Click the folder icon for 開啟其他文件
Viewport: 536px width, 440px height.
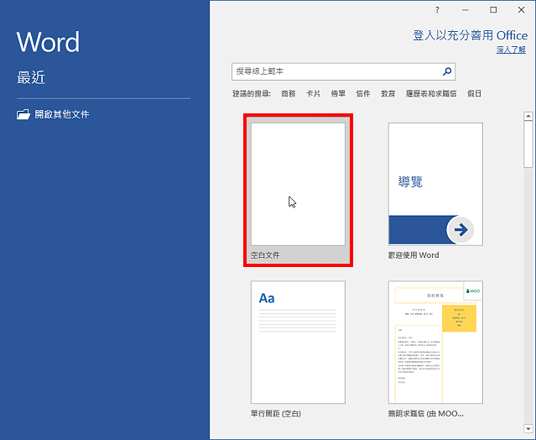click(23, 114)
